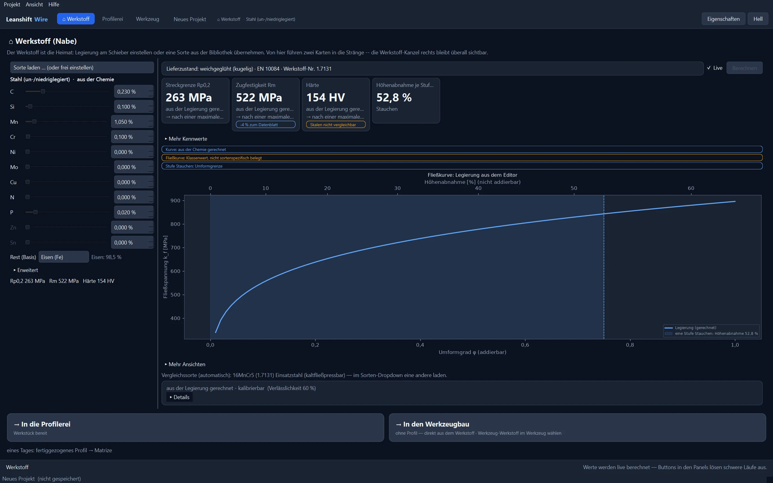
Task: Expand the Erweitert section
Action: pyautogui.click(x=26, y=270)
